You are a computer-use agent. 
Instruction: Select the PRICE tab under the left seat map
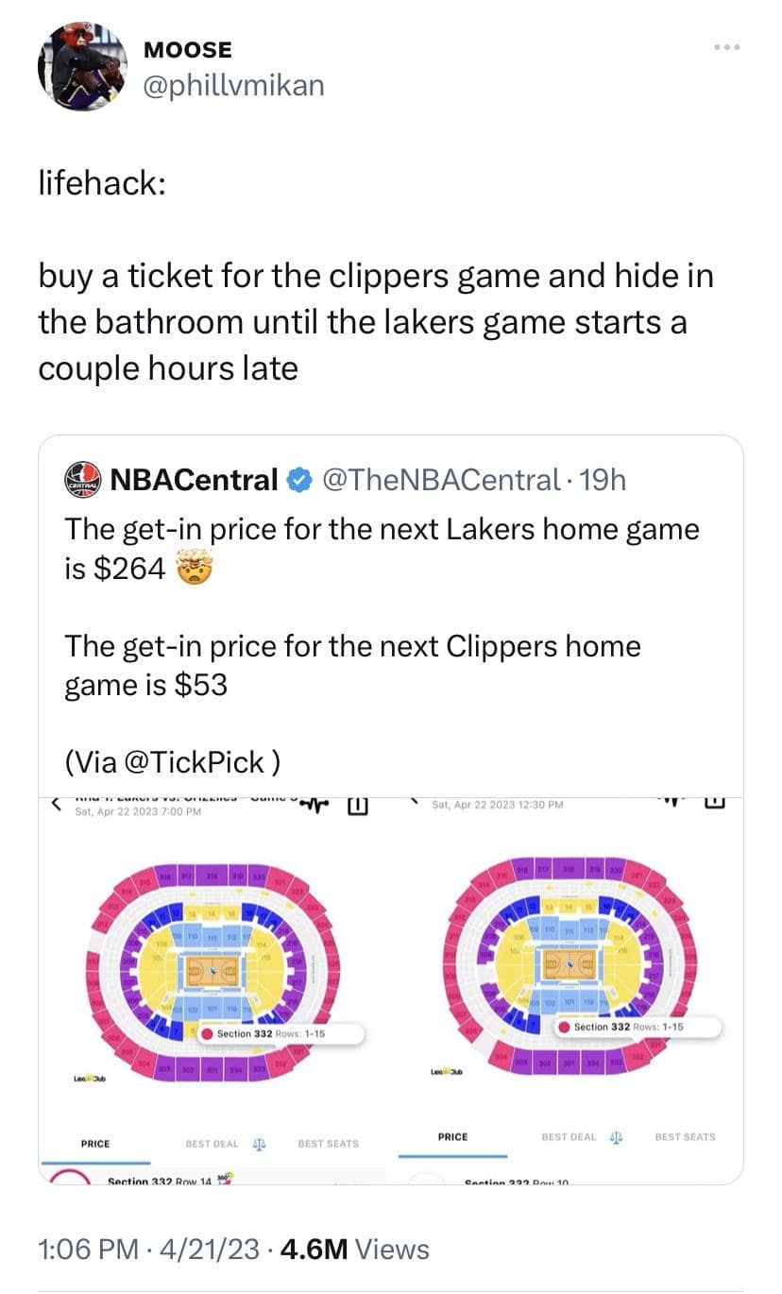95,1143
